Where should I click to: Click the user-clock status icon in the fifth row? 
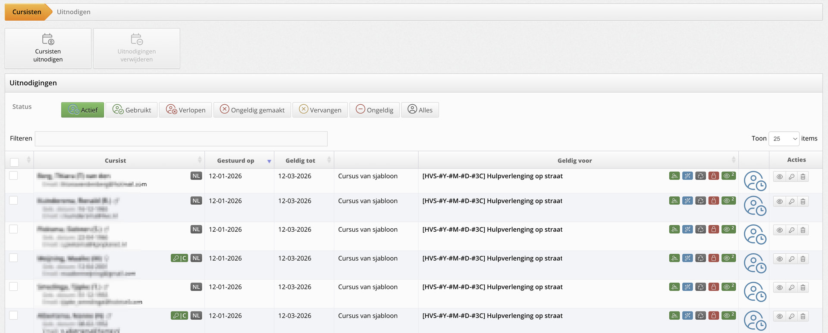755,292
